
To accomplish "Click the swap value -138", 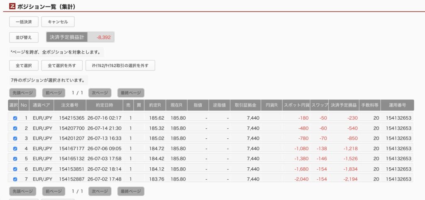I will [321, 149].
